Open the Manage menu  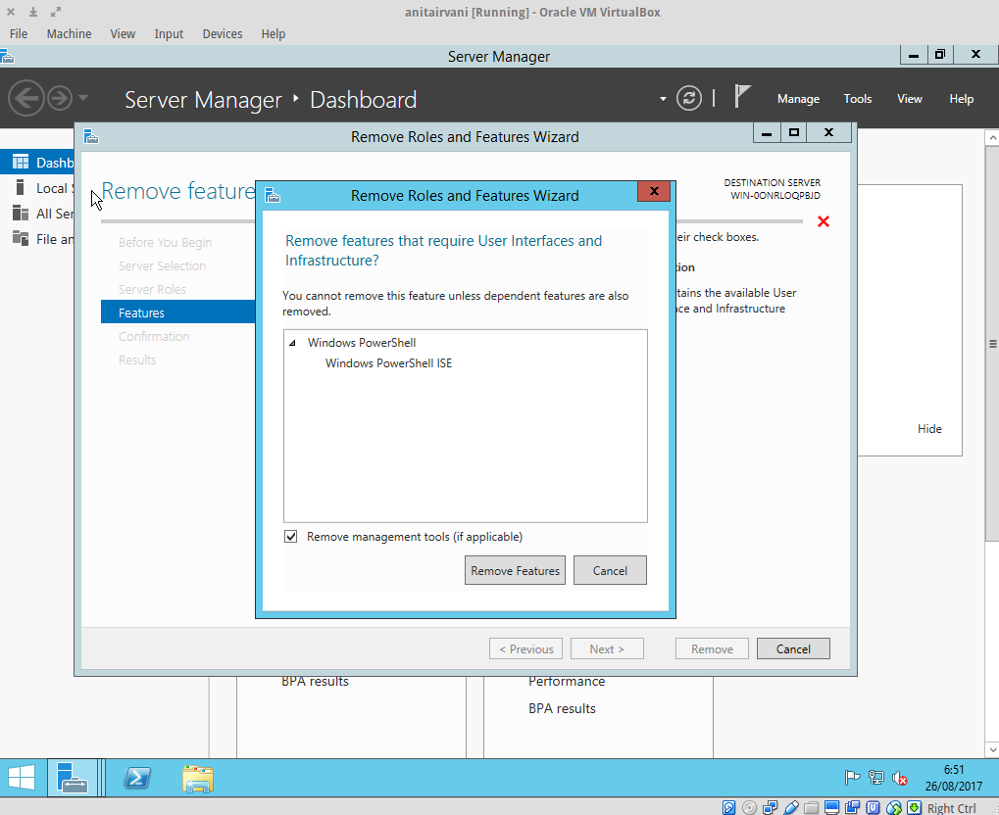click(798, 99)
